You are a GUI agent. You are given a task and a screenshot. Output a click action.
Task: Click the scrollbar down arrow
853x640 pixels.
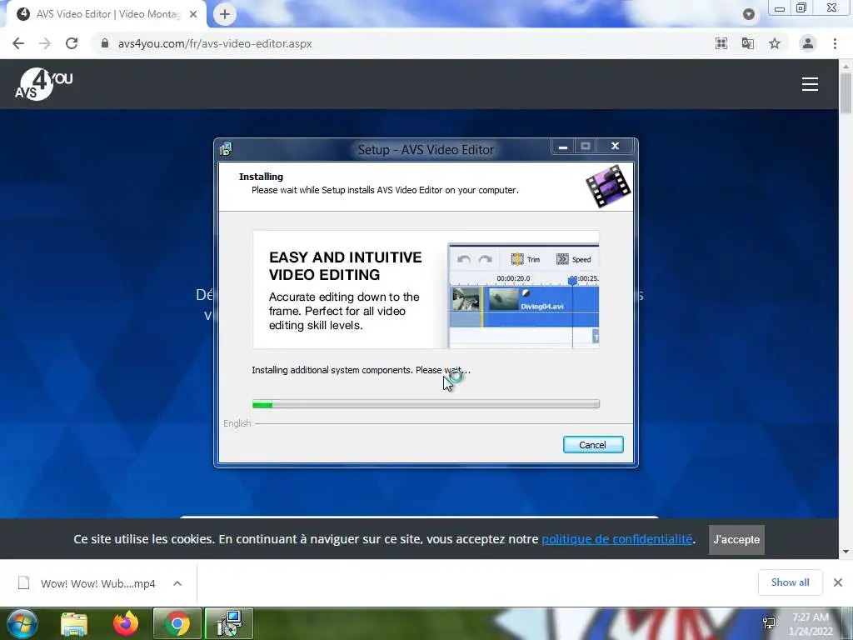pos(846,552)
